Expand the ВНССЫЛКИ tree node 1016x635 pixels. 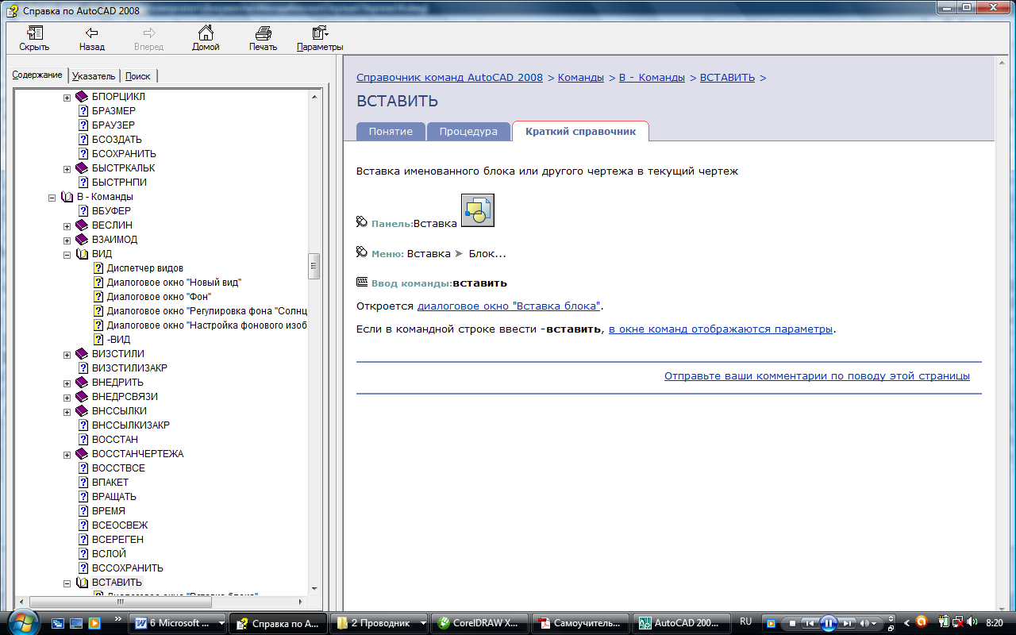click(x=67, y=411)
